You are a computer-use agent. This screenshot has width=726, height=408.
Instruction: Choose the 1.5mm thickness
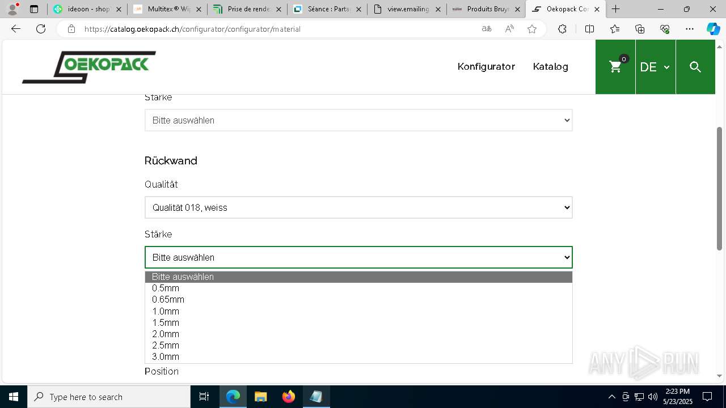point(358,322)
